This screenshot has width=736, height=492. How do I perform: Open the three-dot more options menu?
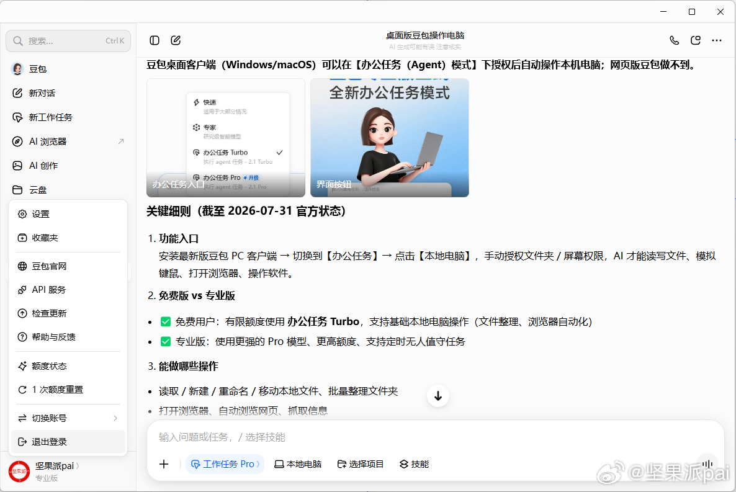pyautogui.click(x=717, y=40)
